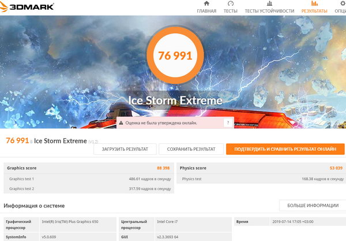Click Graphics score label
Screen dimensions: 346x241
pos(22,168)
